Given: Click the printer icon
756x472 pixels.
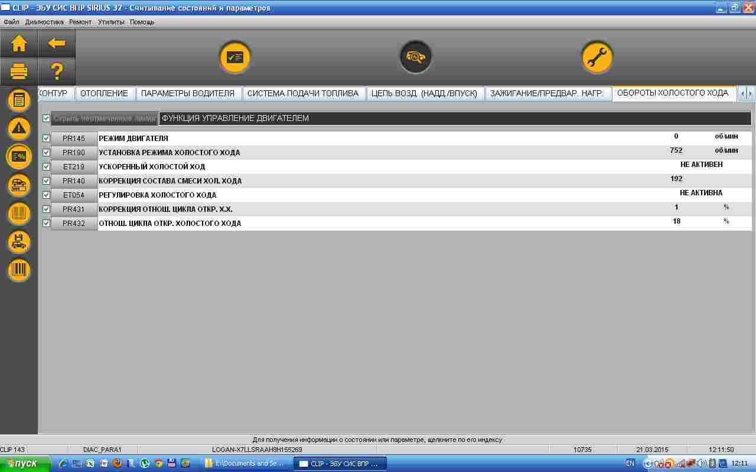Looking at the screenshot, I should tap(19, 72).
